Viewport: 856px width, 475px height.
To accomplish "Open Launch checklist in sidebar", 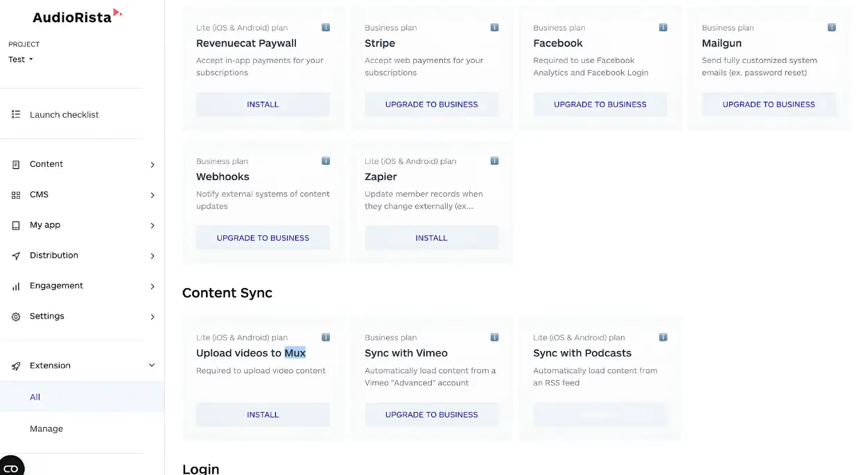I will 64,114.
